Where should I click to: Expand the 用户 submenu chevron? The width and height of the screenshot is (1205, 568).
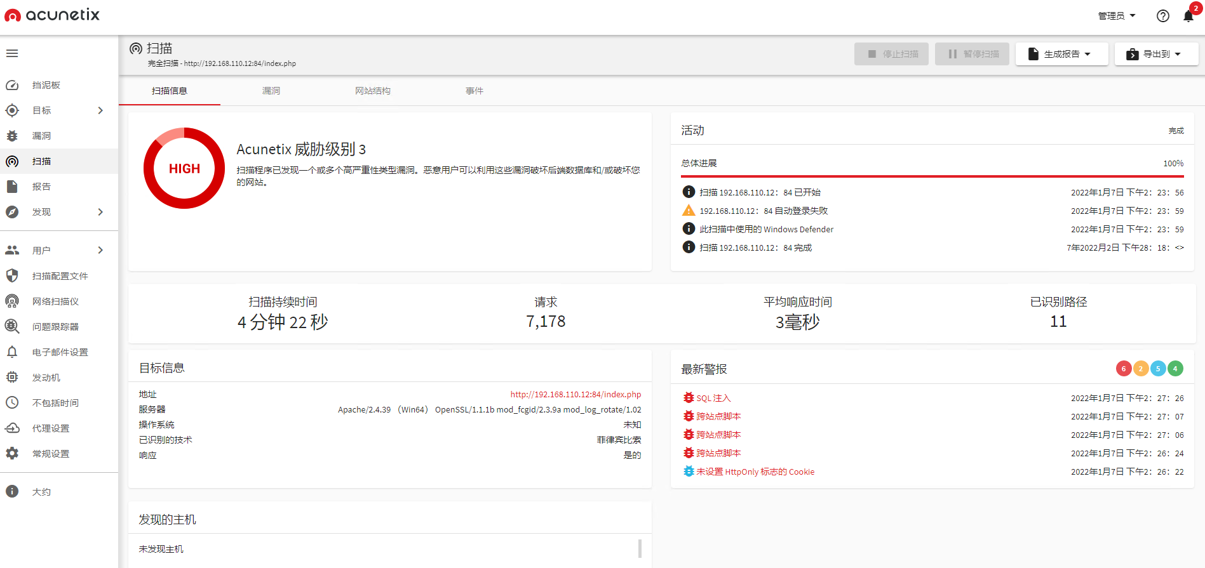pos(100,250)
